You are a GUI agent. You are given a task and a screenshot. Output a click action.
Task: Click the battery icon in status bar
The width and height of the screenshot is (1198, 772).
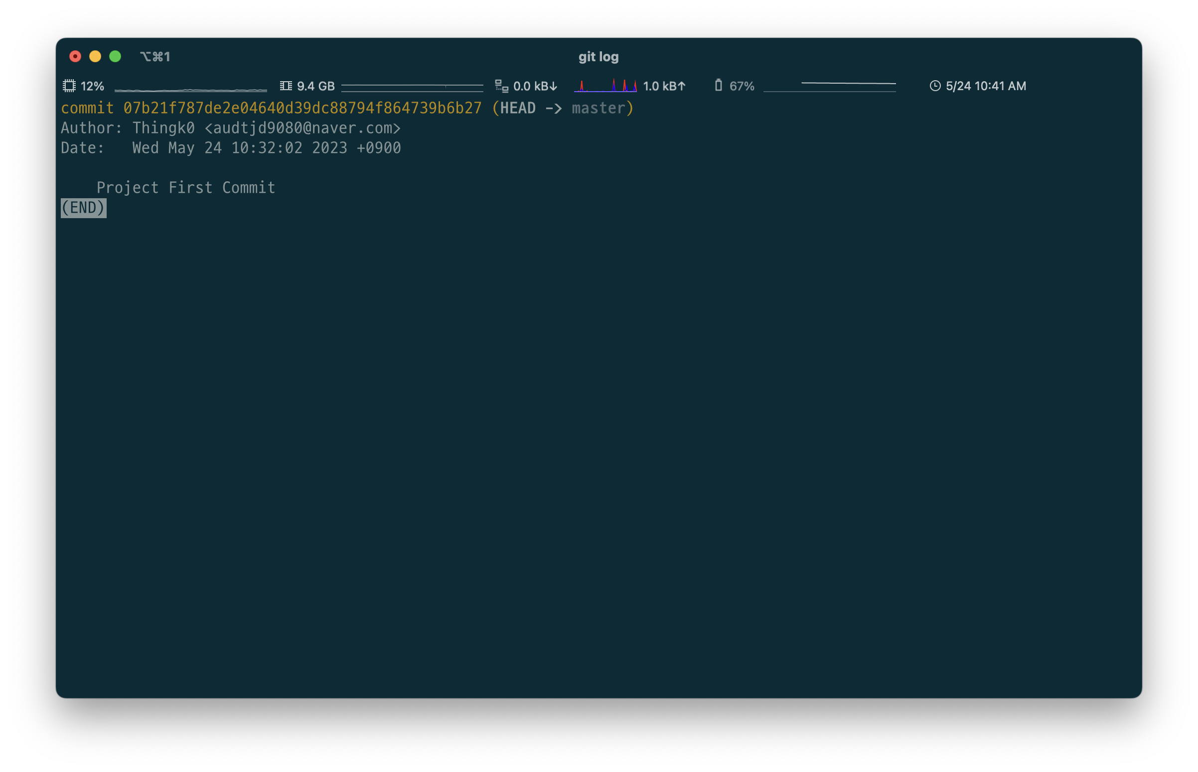point(718,85)
